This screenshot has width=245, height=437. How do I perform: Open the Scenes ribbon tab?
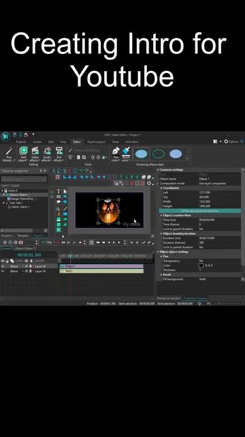pos(37,142)
